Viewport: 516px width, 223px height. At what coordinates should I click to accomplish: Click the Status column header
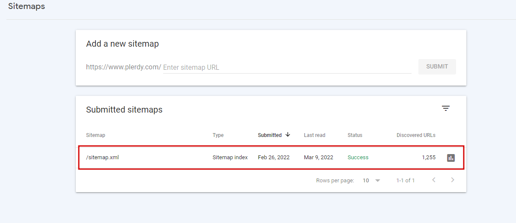click(x=355, y=135)
